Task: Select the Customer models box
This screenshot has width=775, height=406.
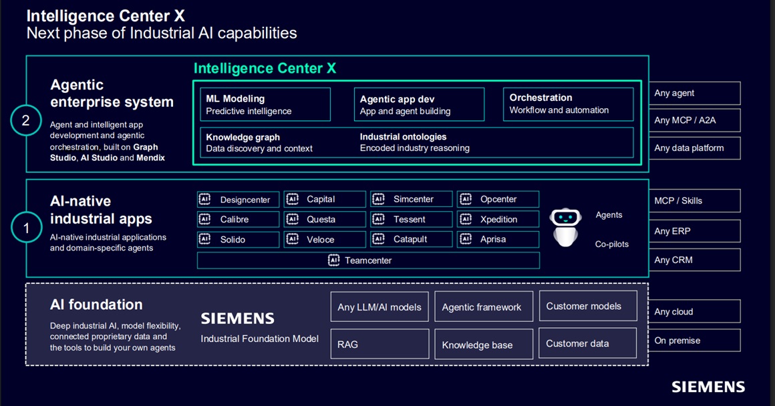Action: (x=588, y=306)
